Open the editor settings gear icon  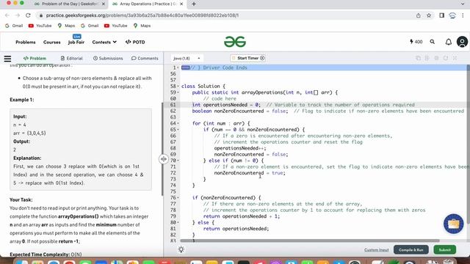pos(436,58)
